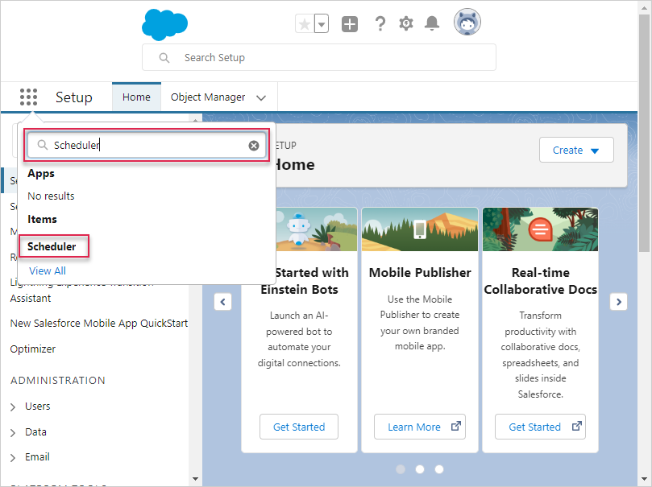The width and height of the screenshot is (652, 487).
Task: Click the Salesforce cloud logo
Action: point(164,24)
